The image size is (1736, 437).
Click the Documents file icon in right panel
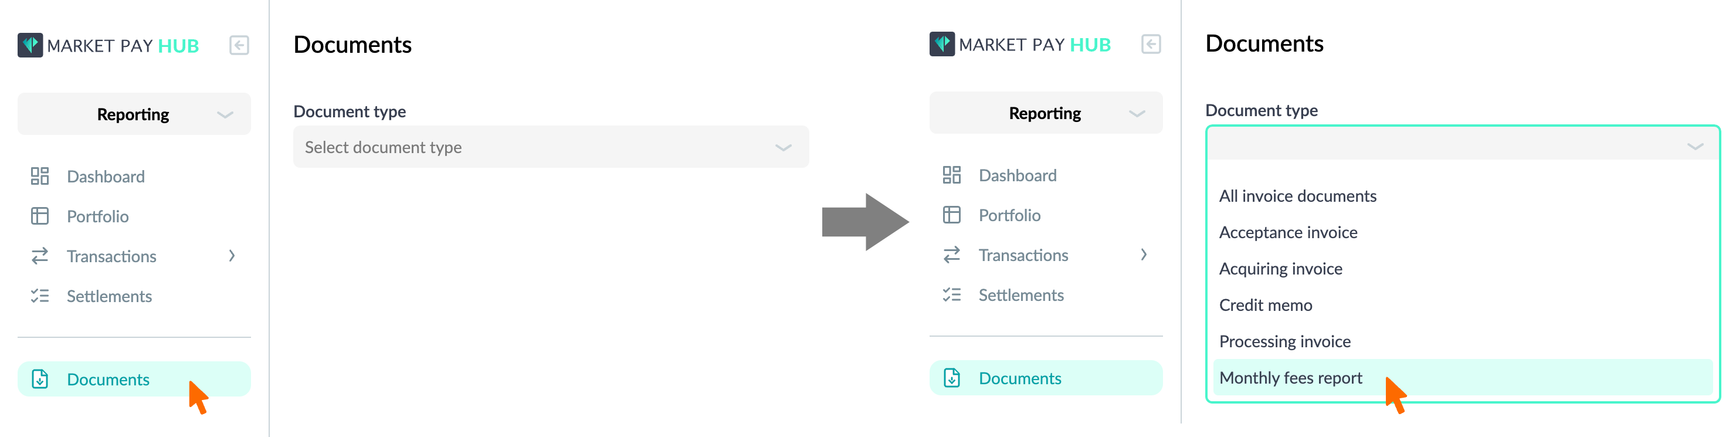[951, 378]
